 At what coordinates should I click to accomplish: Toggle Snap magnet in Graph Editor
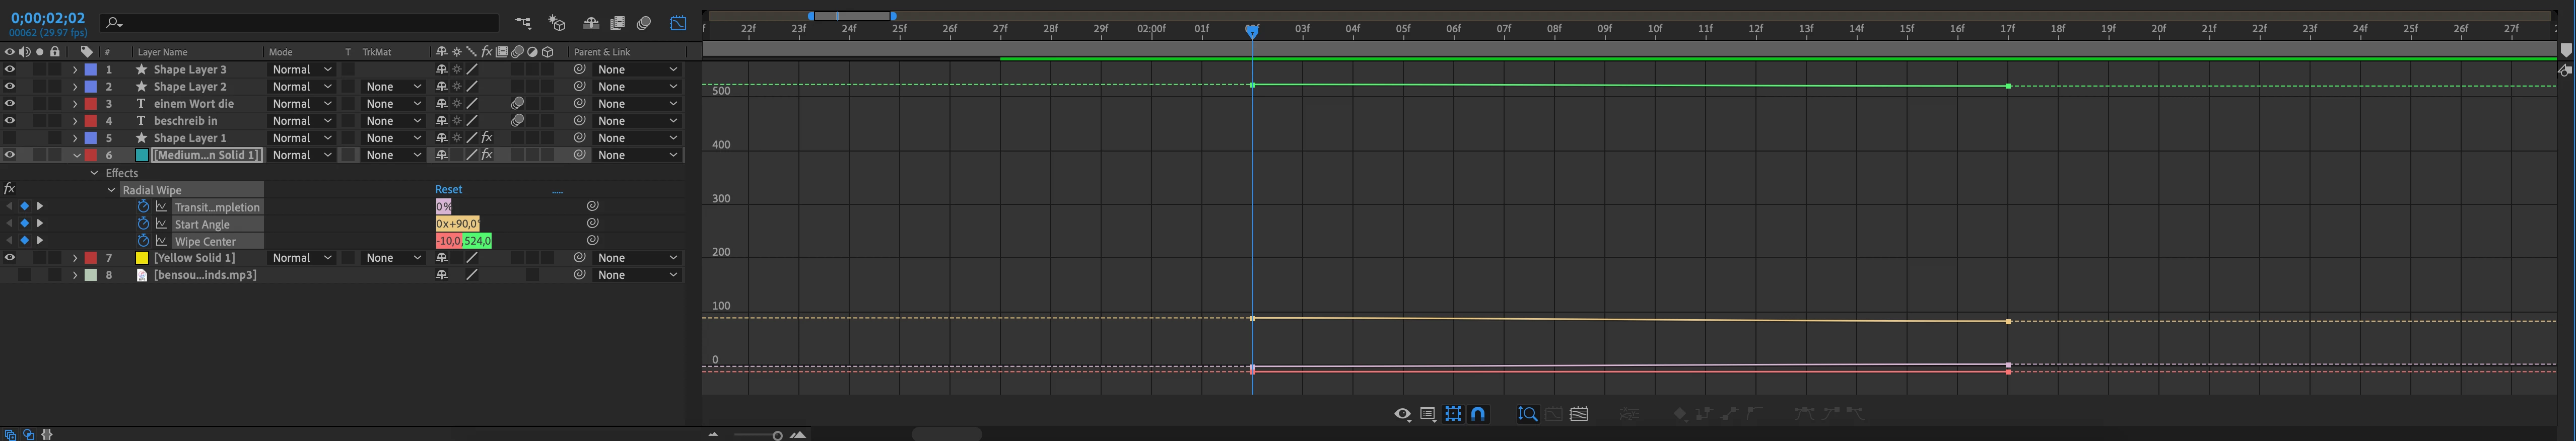[1478, 414]
